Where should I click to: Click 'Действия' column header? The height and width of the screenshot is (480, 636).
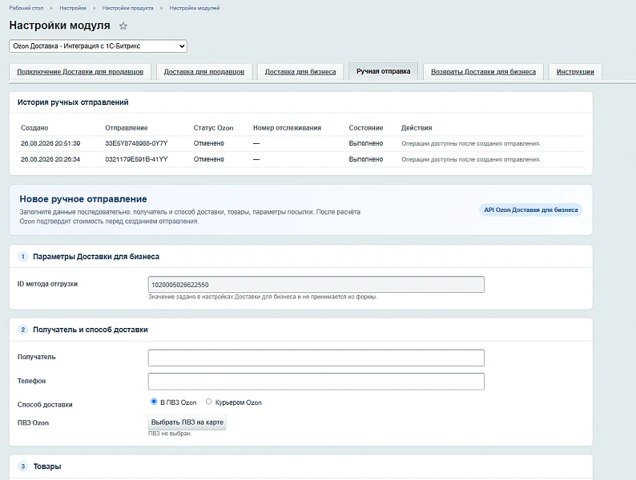(417, 128)
